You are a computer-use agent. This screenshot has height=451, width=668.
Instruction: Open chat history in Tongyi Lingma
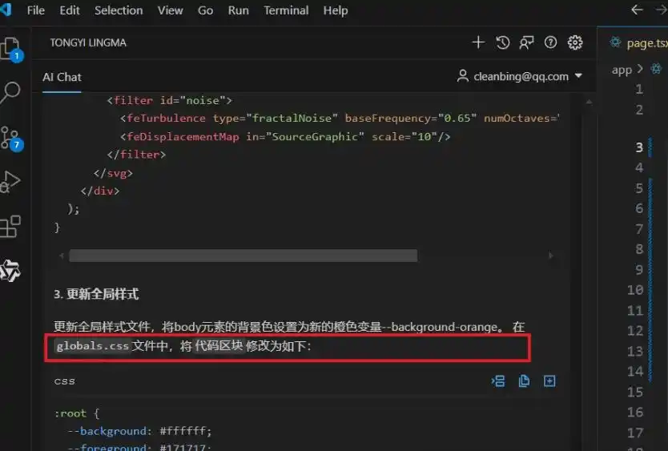[502, 42]
